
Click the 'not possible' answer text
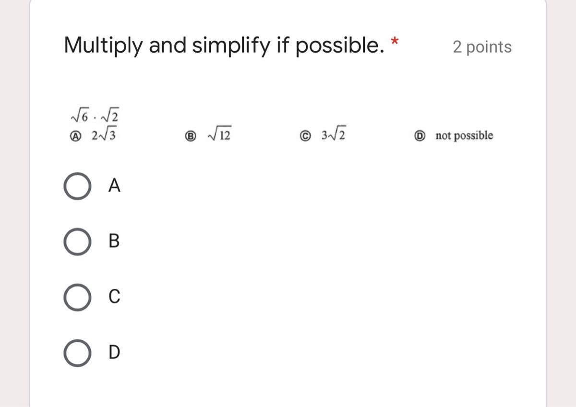[464, 136]
